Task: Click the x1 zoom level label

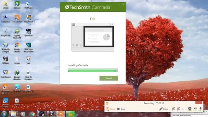Action: [x=183, y=109]
